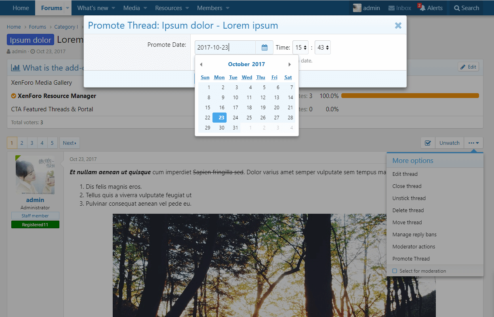494x317 pixels.
Task: Click the thread moderation checkmark button
Action: (x=428, y=143)
